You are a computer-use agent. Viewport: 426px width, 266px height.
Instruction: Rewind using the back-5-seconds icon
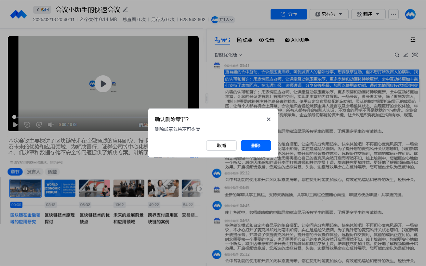point(27,125)
